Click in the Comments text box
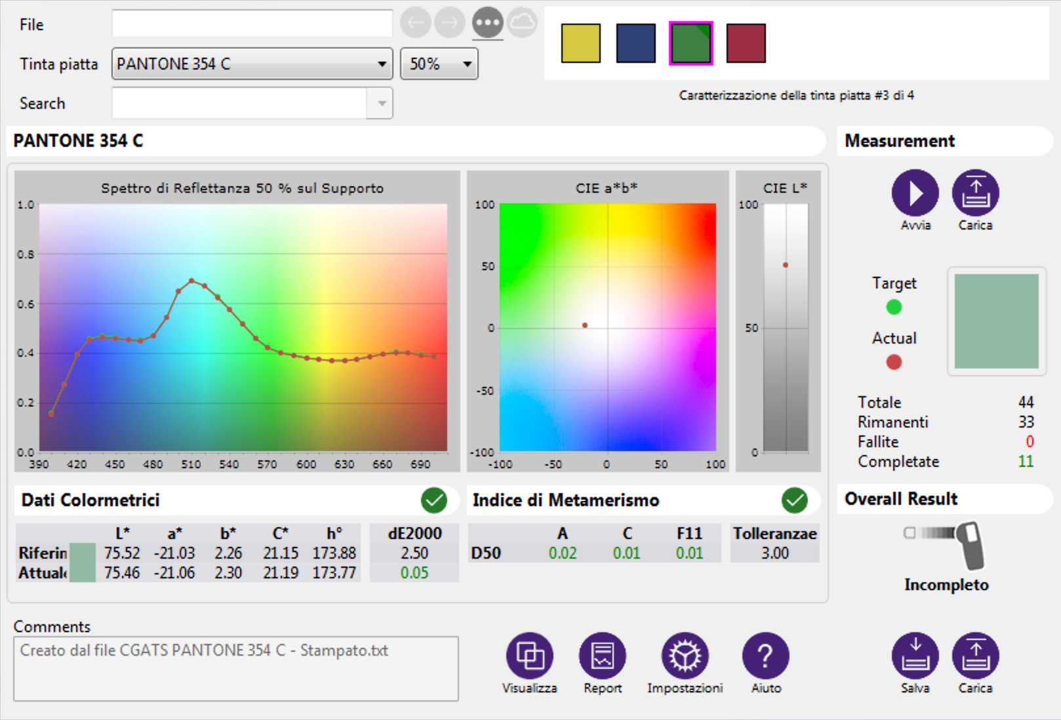 pyautogui.click(x=235, y=669)
